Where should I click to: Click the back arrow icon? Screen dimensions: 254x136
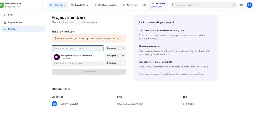point(5,15)
